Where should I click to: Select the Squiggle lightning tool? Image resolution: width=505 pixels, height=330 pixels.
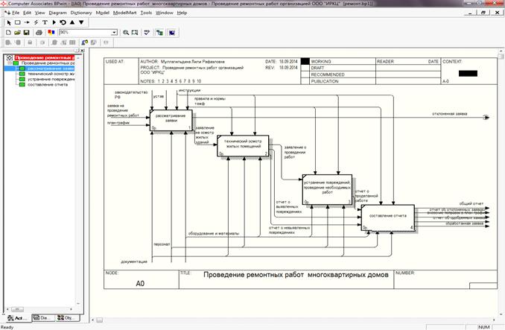tap(36, 22)
